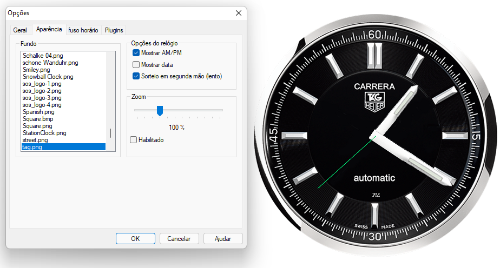Check the Habilitado zoom checkbox

[x=134, y=140]
